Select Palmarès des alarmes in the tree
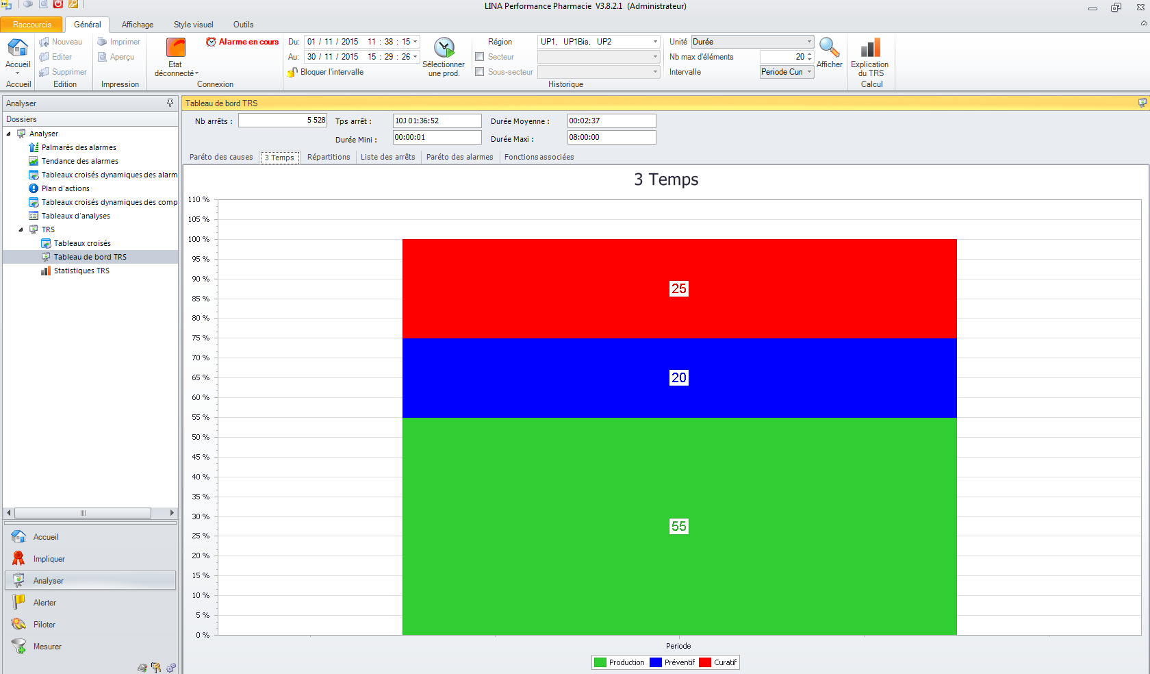This screenshot has height=674, width=1150. [79, 147]
